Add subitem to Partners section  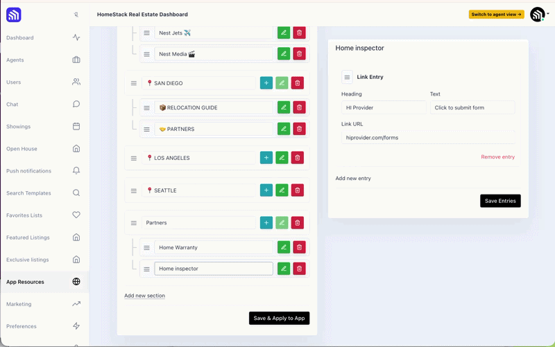[x=266, y=222]
